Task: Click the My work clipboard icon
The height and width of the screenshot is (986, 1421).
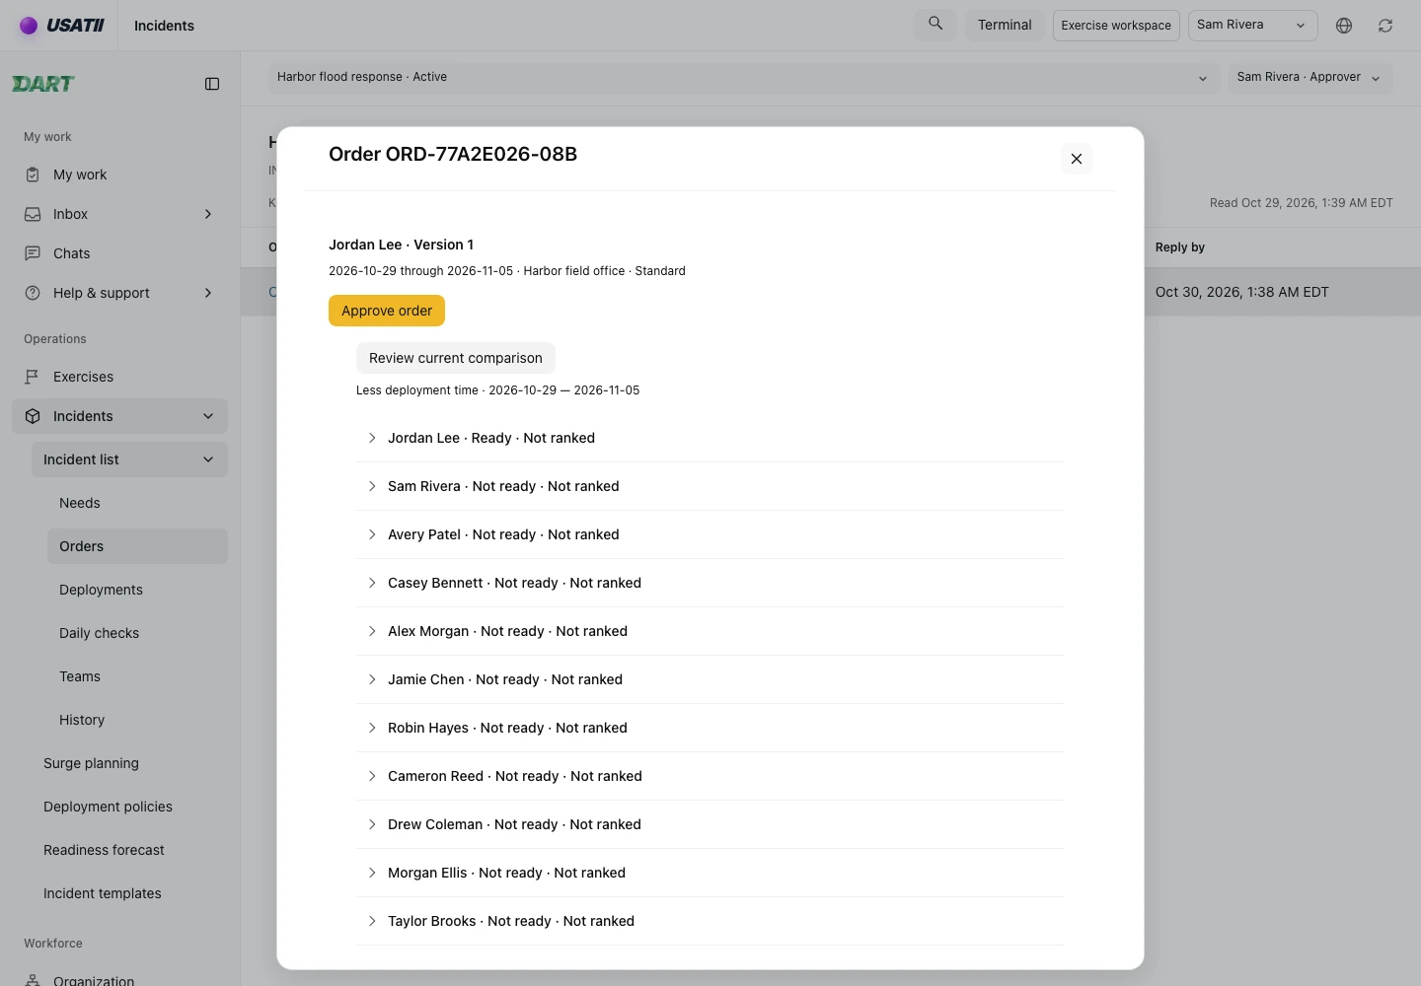Action: [x=33, y=175]
